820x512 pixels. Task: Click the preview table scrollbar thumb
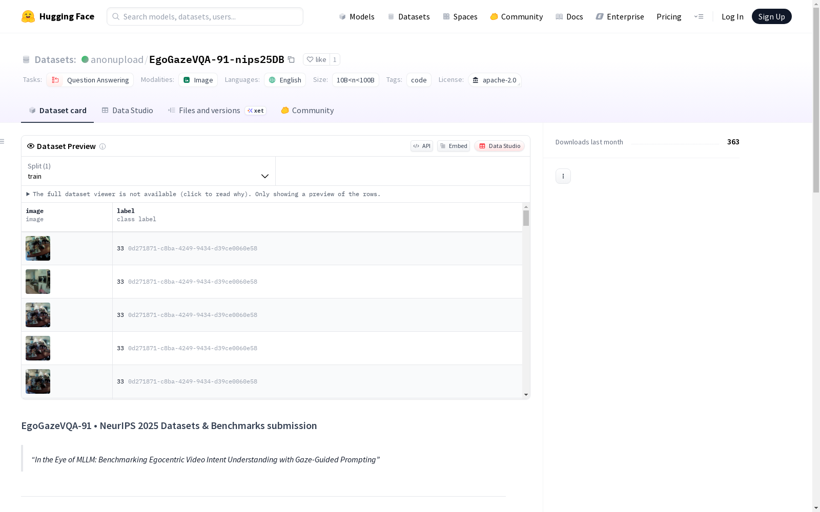[526, 218]
